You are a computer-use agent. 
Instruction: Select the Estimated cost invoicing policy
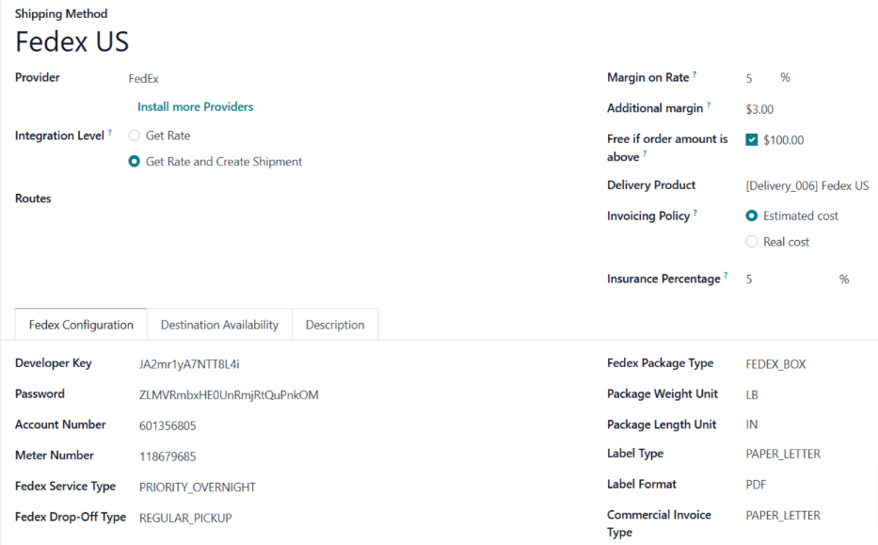(x=752, y=215)
